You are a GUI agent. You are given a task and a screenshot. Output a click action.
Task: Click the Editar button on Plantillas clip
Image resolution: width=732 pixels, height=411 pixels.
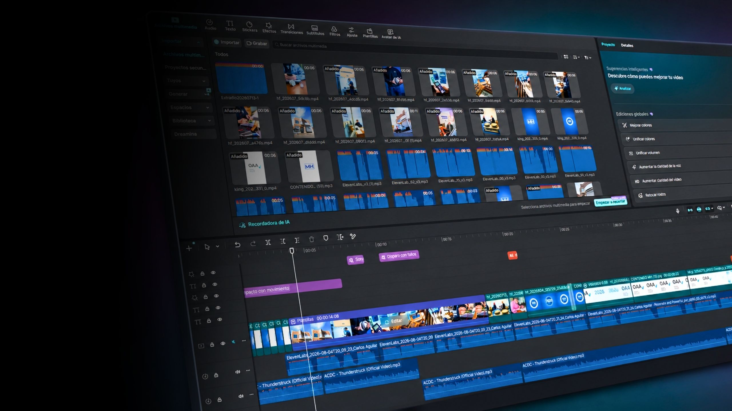click(393, 321)
